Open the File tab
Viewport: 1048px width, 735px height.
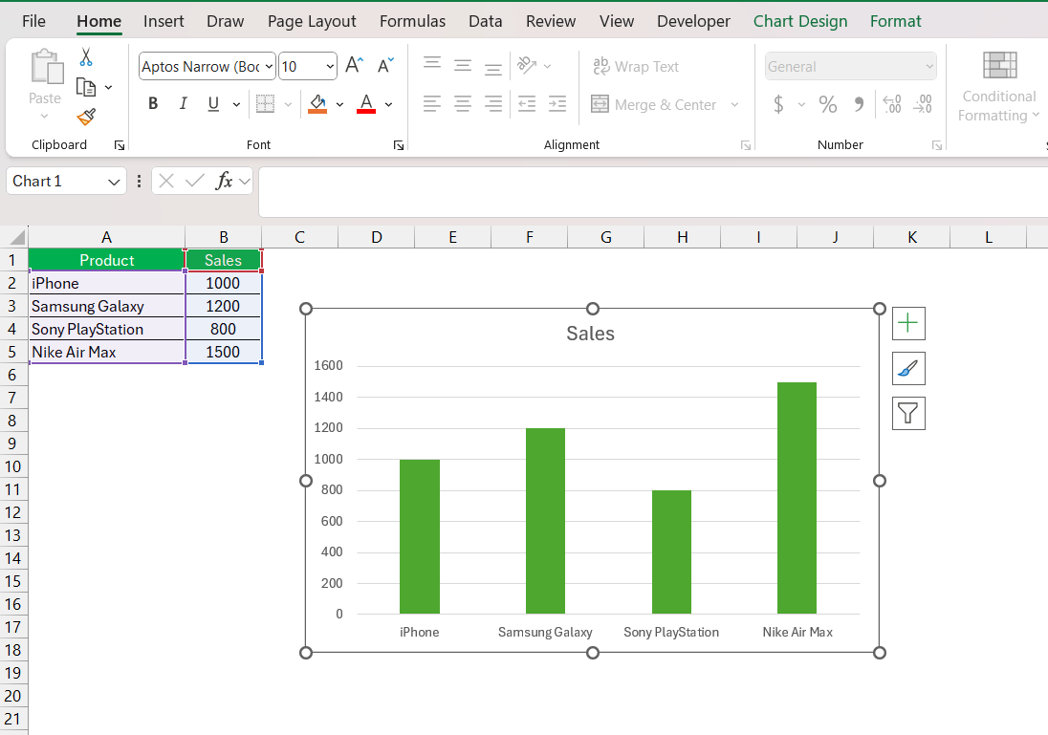click(x=34, y=21)
